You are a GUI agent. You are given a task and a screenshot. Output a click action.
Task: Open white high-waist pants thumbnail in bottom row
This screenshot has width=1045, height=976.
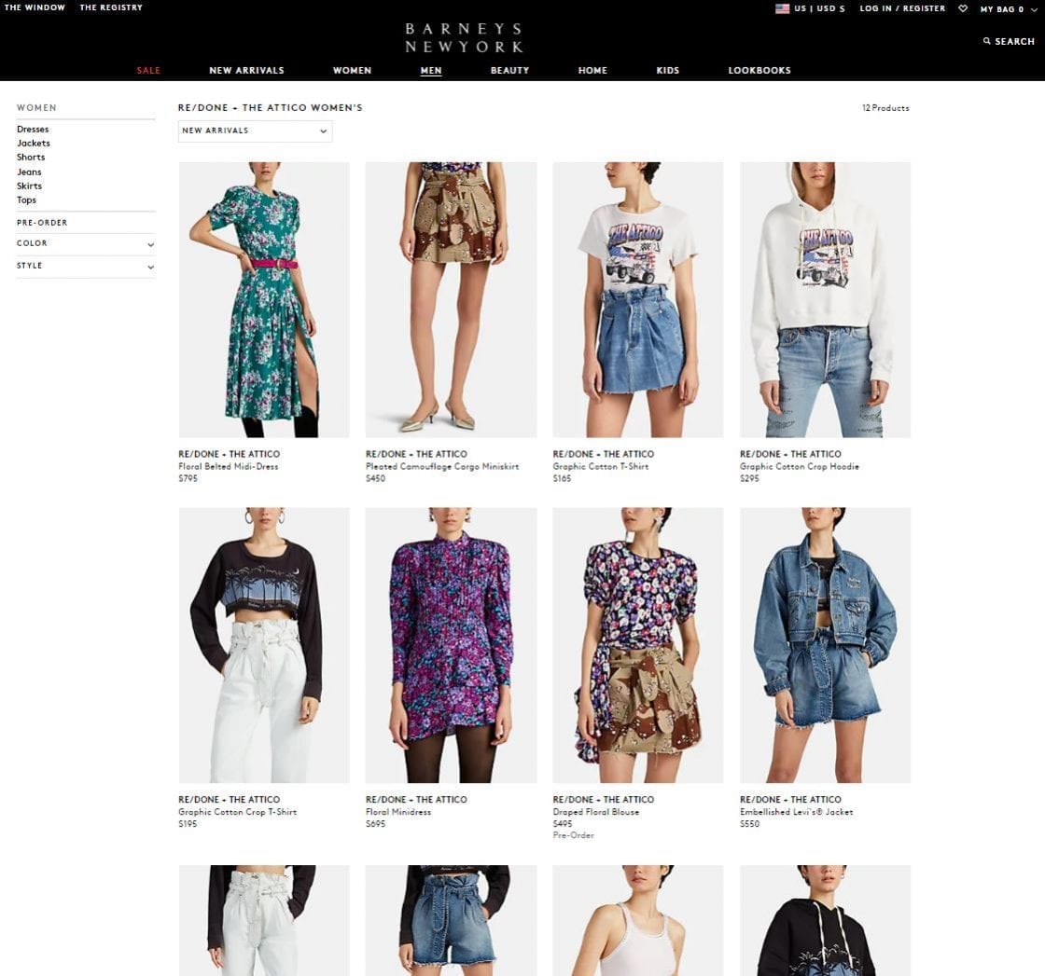click(264, 920)
